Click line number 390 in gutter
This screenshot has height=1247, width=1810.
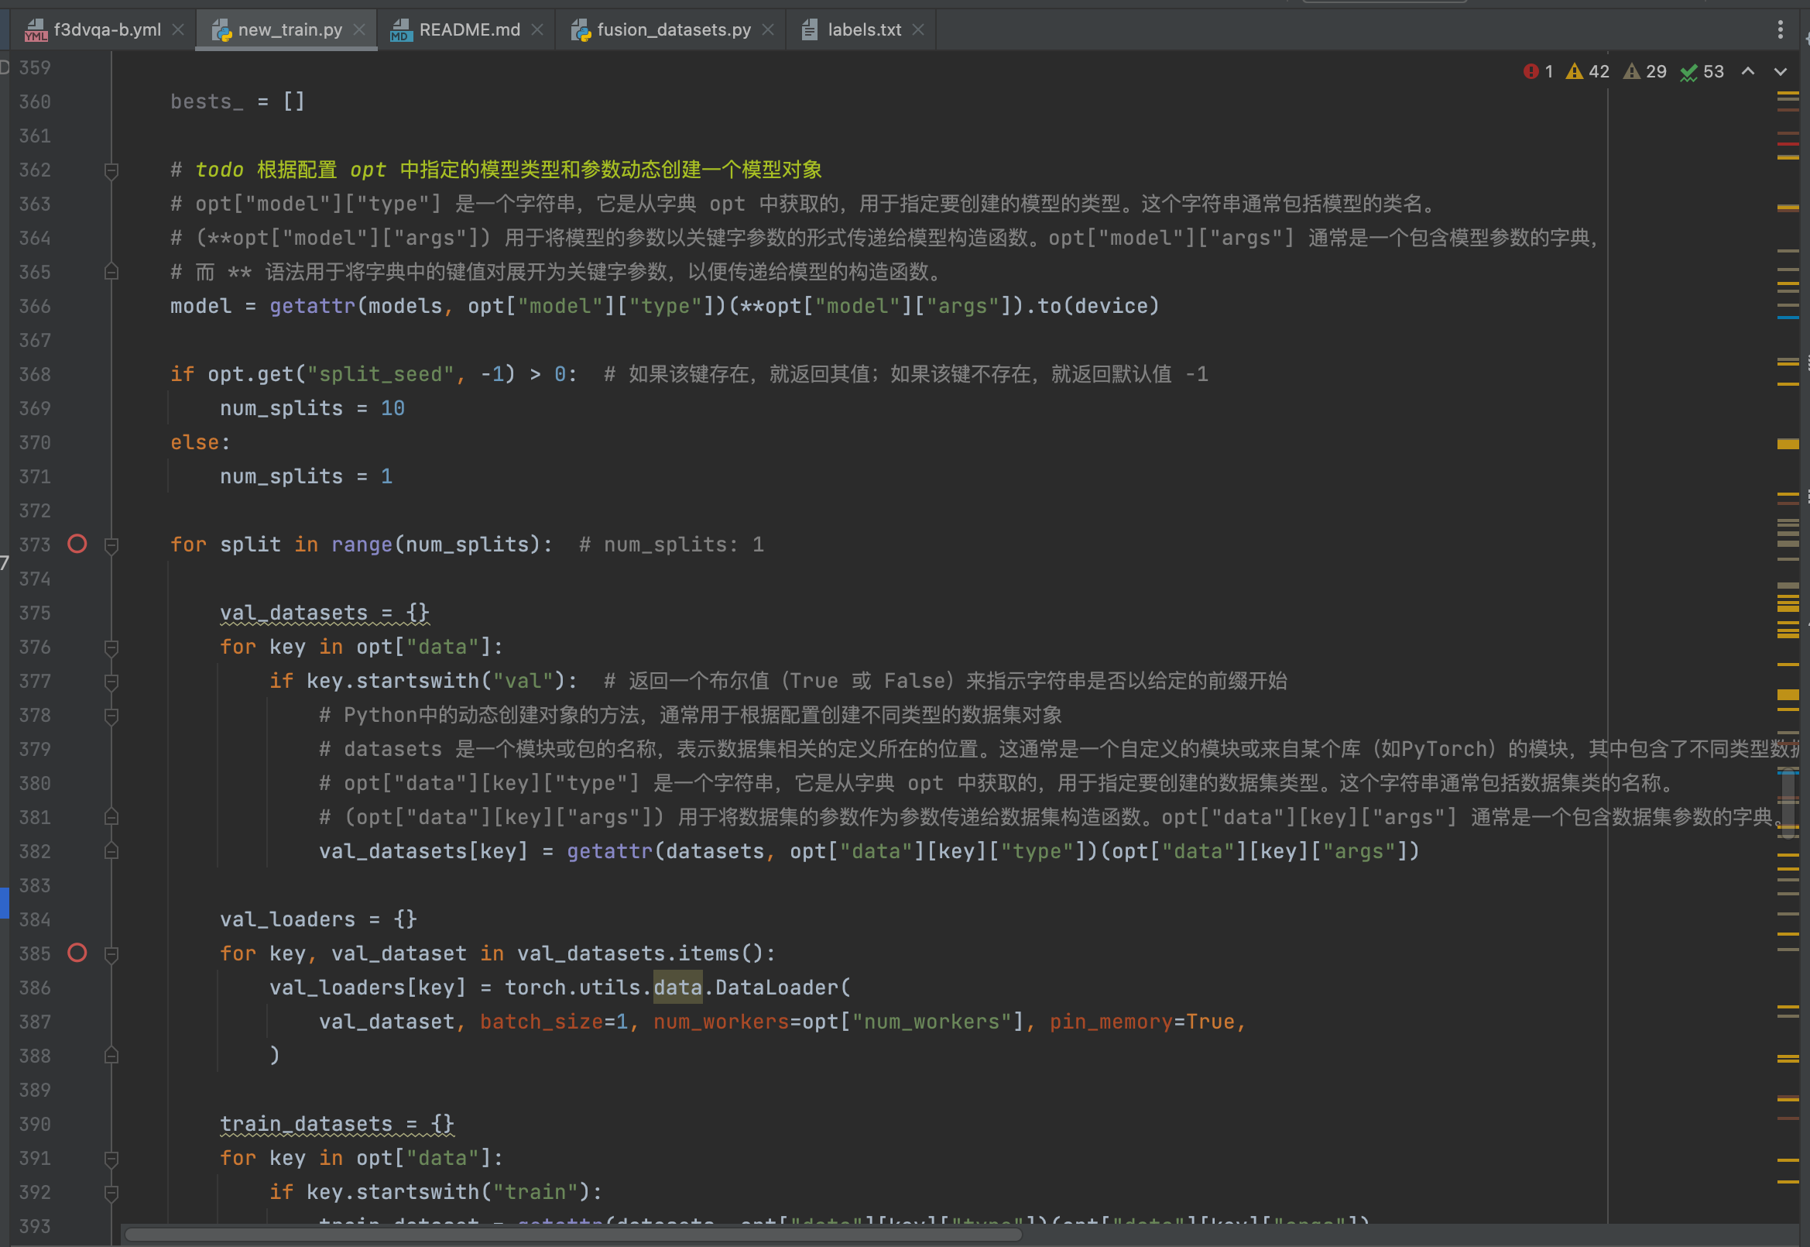coord(35,1125)
